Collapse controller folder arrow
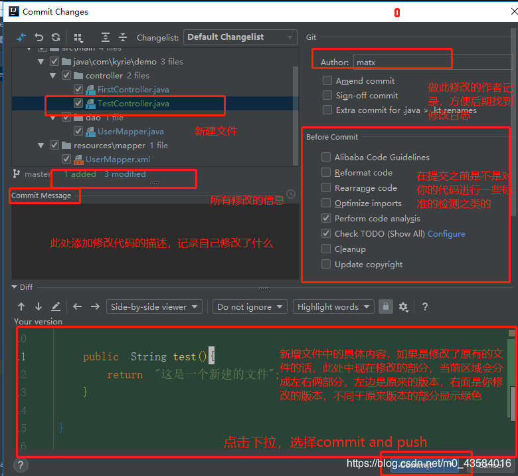 (x=53, y=75)
